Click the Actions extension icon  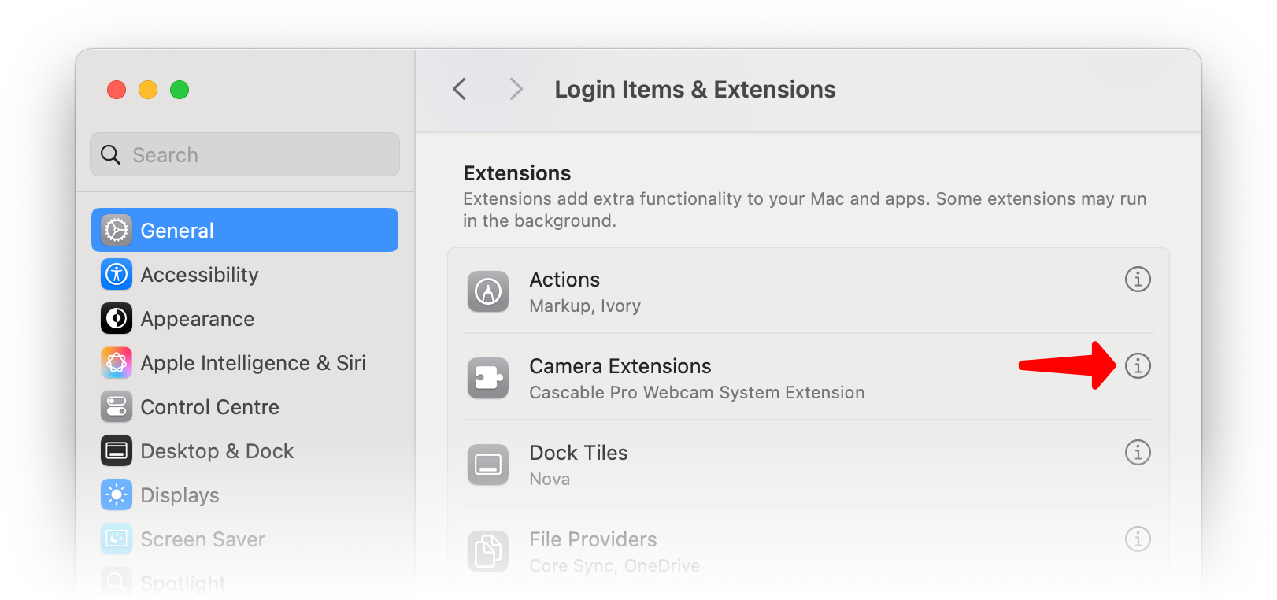pos(488,291)
